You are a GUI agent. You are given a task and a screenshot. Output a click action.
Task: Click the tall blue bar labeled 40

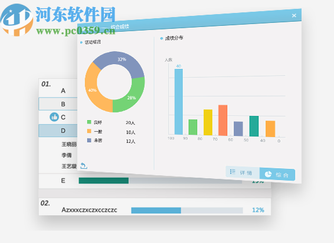(178, 102)
